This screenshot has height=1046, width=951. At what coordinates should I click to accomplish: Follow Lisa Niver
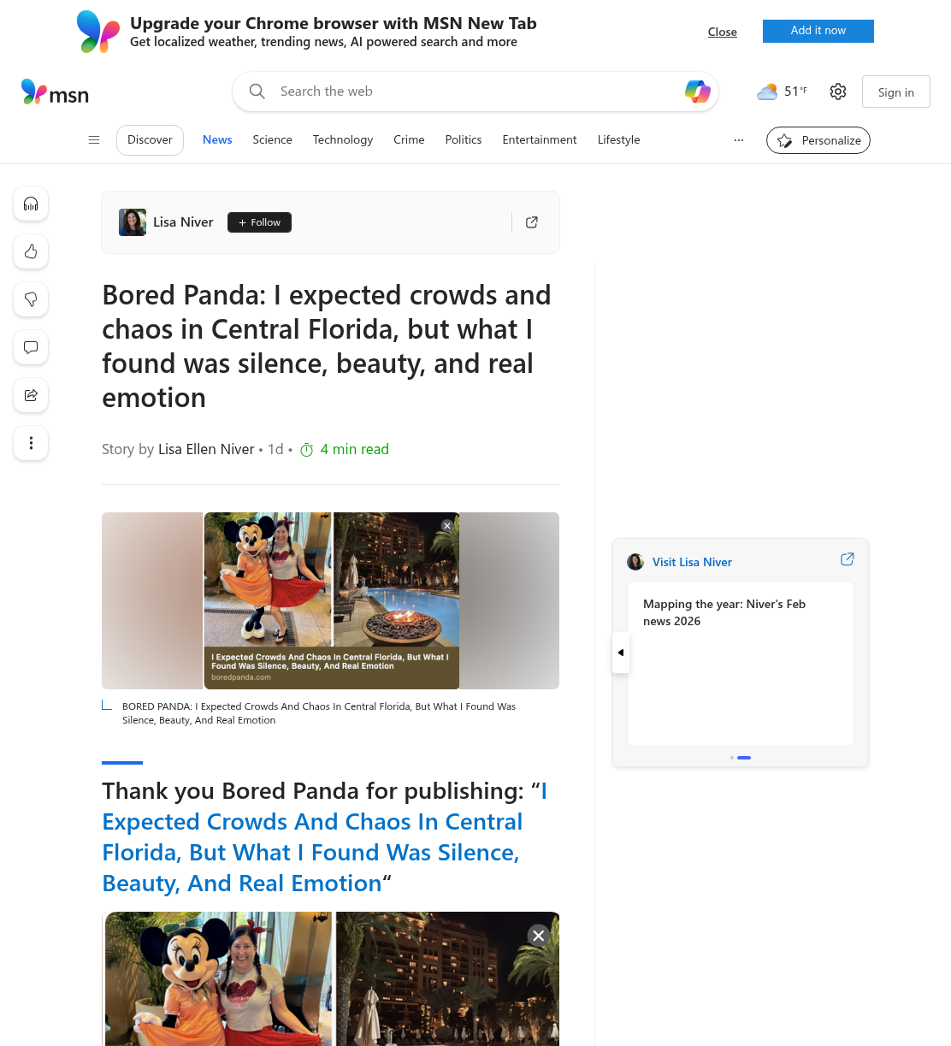coord(259,222)
